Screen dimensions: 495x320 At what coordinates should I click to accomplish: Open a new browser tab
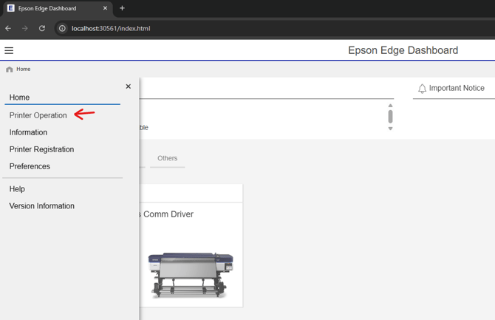coord(122,8)
